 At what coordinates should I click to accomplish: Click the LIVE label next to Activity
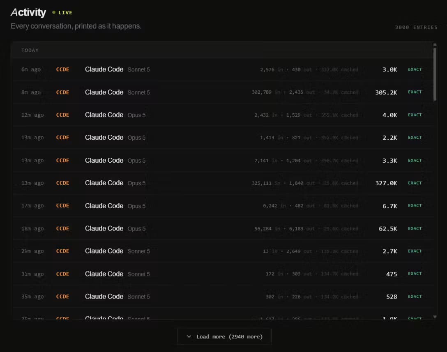tap(65, 13)
